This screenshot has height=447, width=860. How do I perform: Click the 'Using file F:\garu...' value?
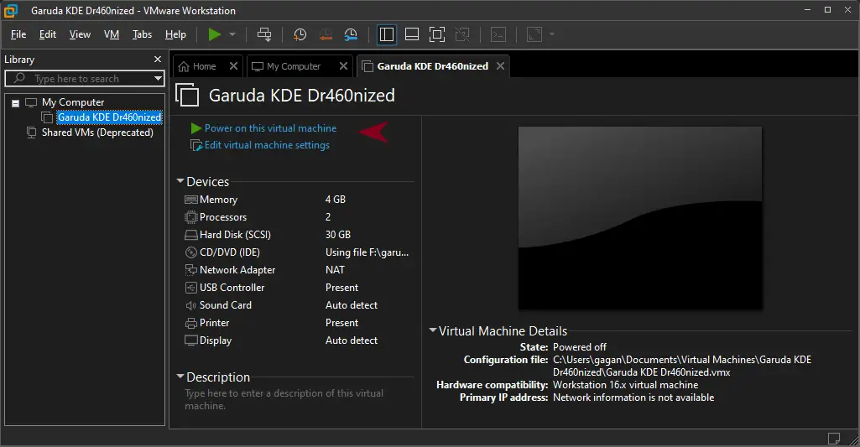367,252
